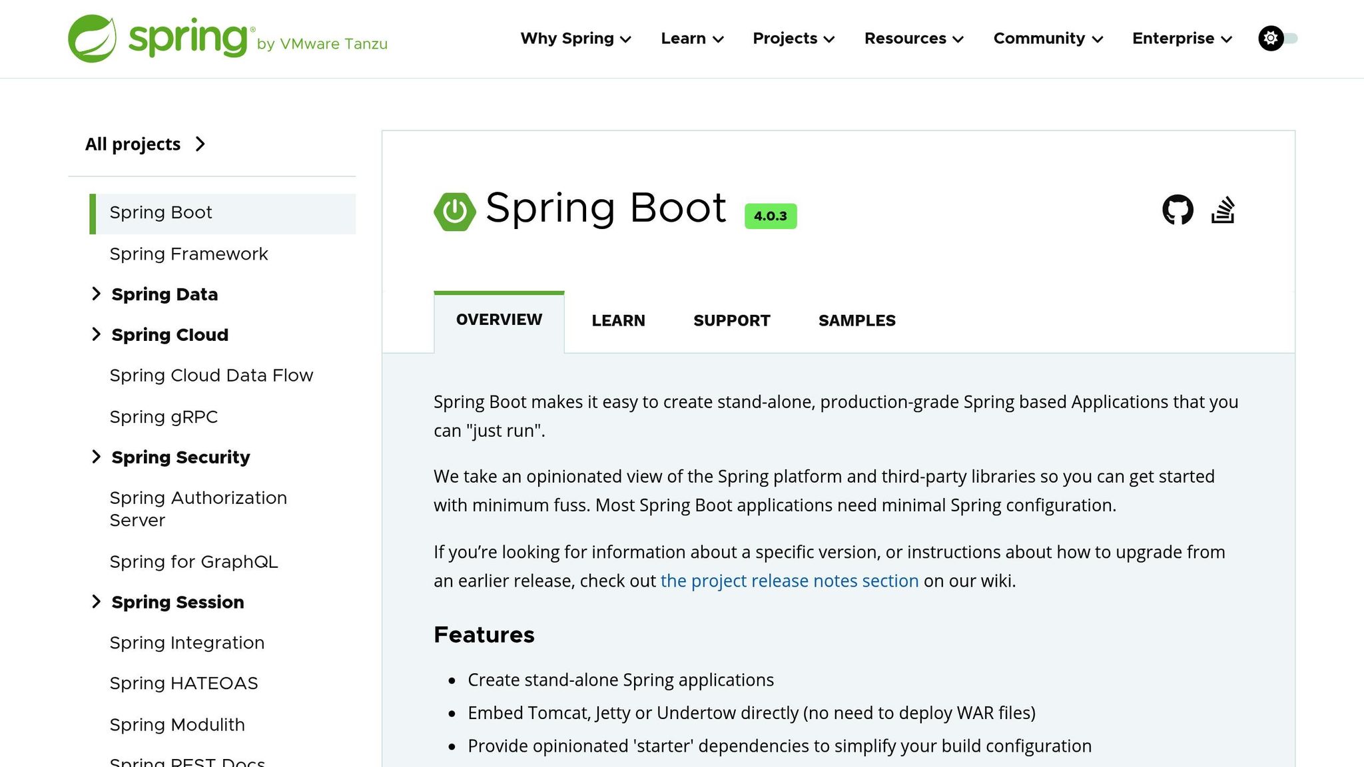The width and height of the screenshot is (1364, 767).
Task: Open the Community dropdown menu
Action: (x=1047, y=39)
